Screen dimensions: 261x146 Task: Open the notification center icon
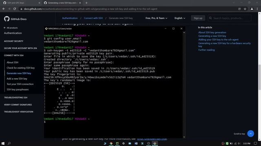click(255, 143)
